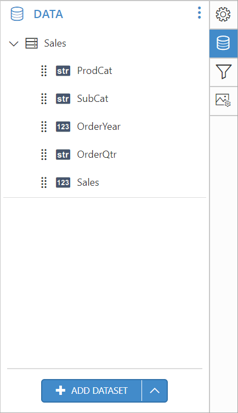Select the Data database sidebar tab
Viewport: 238px width, 413px height.
coord(223,43)
